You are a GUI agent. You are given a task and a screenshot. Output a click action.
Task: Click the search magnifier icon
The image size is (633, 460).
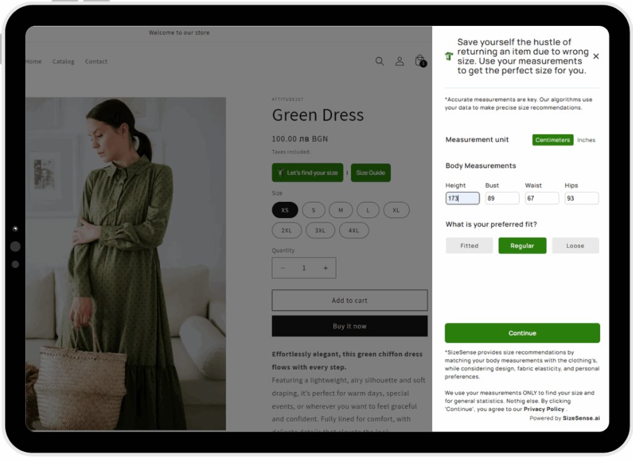click(380, 61)
